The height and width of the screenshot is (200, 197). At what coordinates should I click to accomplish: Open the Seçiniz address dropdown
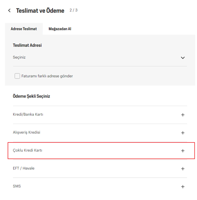[x=19, y=58]
